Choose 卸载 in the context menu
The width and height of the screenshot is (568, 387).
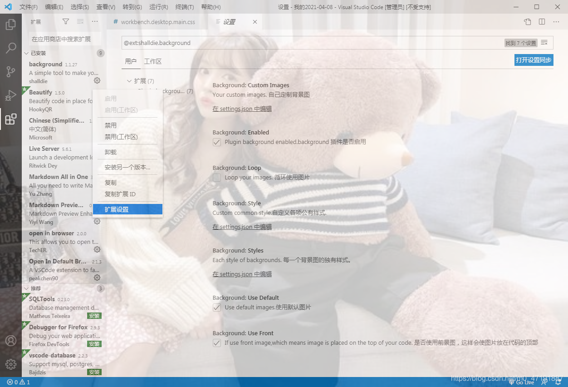click(127, 152)
